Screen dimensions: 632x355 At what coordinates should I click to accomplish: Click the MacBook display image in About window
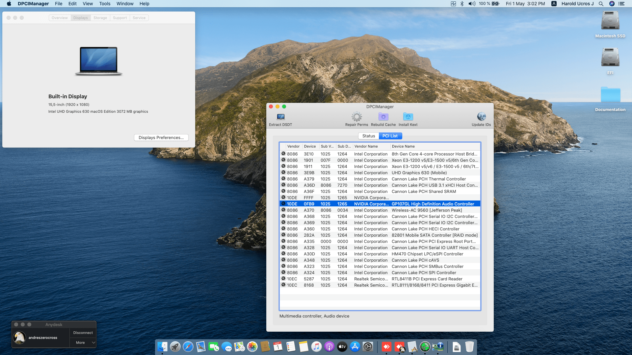pos(99,61)
